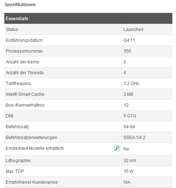
Task: Select the Befehlssatzerweiterungen label
Action: (31, 138)
